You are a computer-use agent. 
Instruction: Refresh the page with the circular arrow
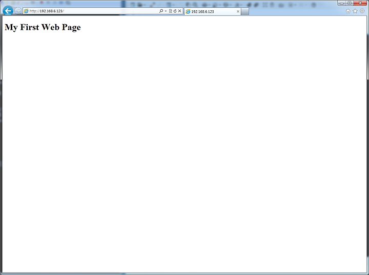(x=175, y=11)
